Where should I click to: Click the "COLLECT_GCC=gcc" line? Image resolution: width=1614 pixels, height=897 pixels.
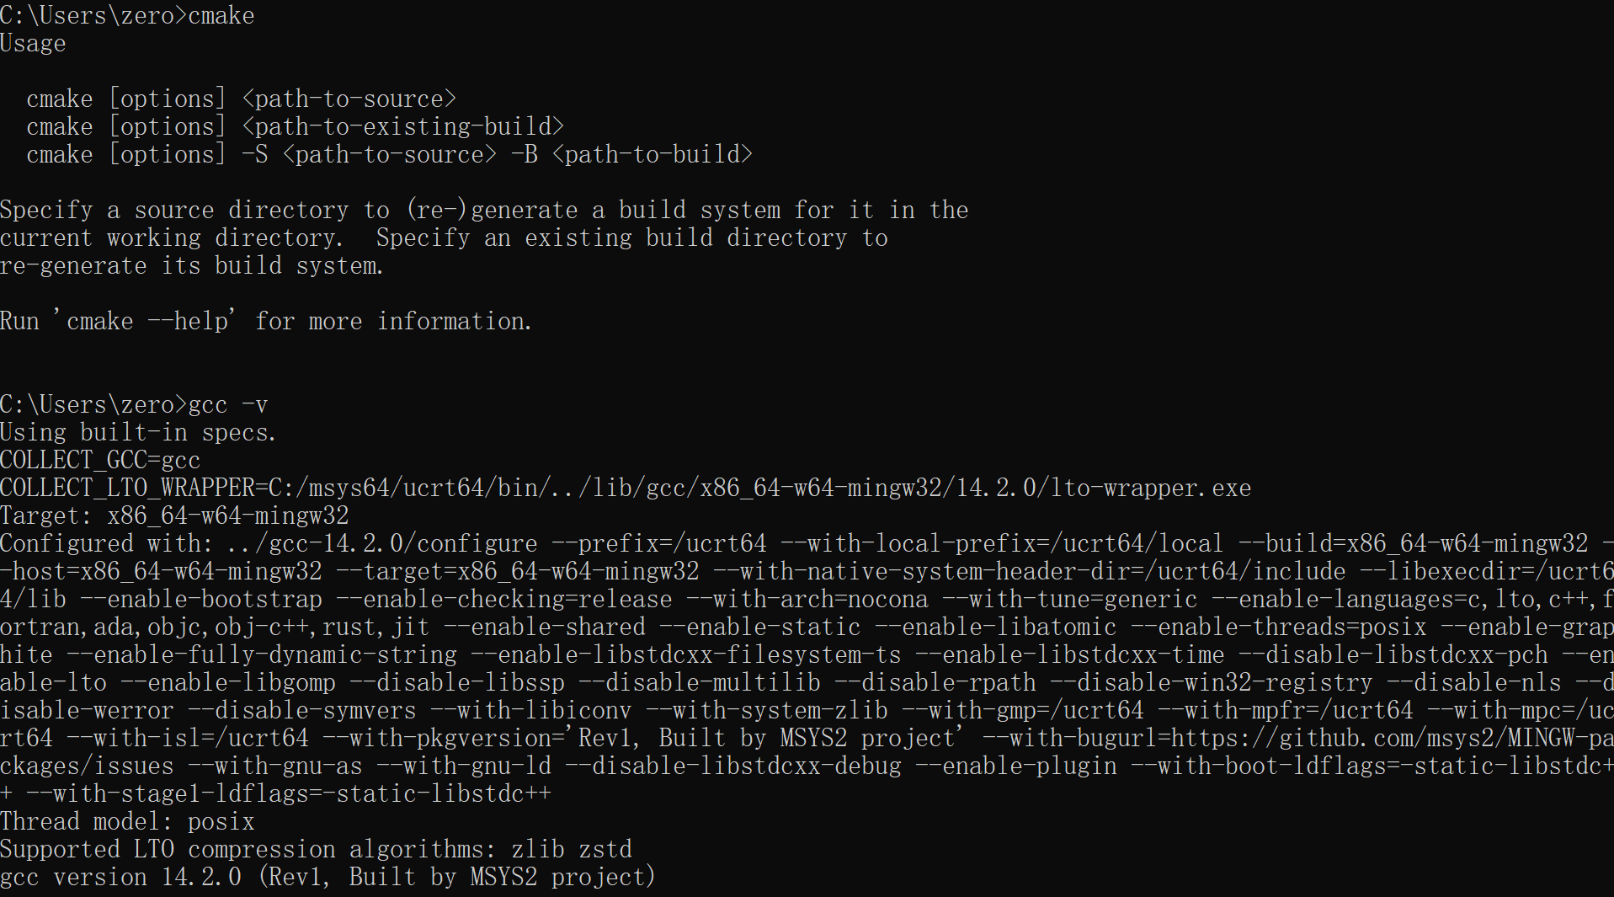tap(100, 461)
